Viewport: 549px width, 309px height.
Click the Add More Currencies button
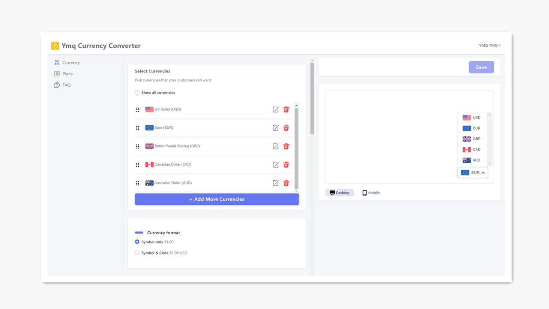(217, 199)
